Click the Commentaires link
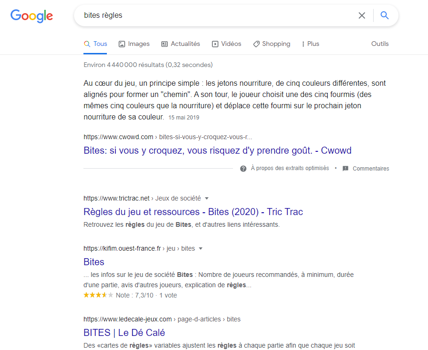The image size is (428, 350). 371,169
